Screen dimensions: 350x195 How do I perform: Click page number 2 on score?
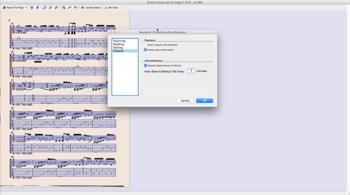coord(9,20)
